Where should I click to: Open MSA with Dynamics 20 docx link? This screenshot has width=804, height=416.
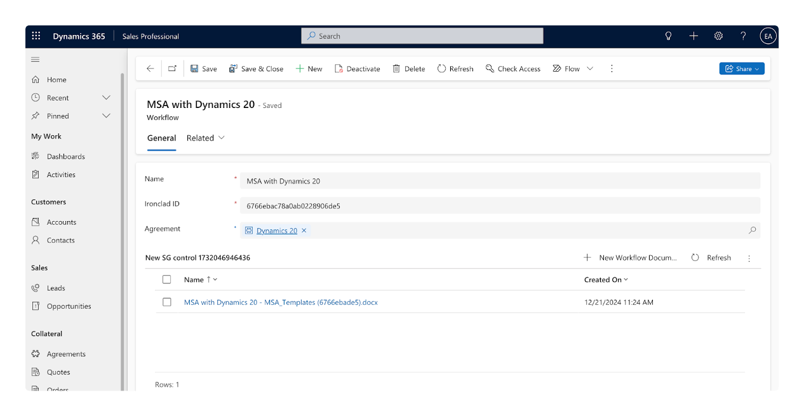tap(281, 302)
